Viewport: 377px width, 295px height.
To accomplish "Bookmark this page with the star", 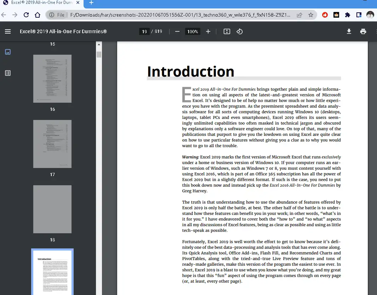I will click(x=311, y=15).
